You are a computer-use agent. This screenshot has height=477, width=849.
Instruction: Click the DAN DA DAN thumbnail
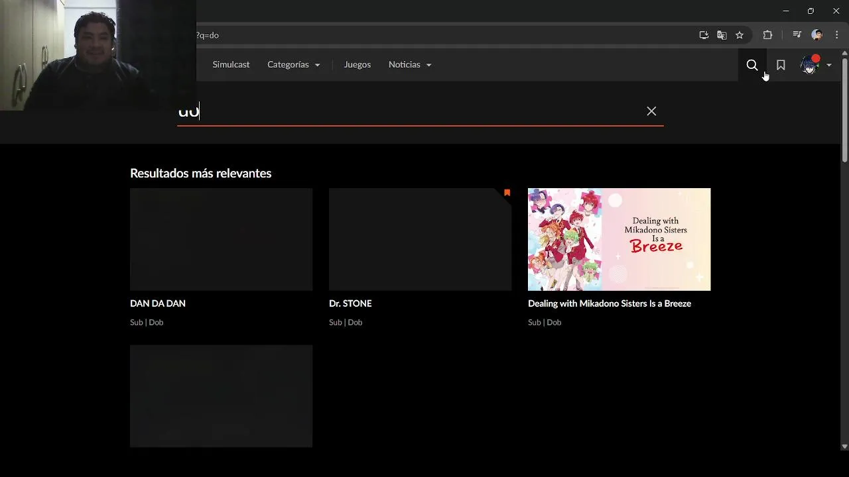pyautogui.click(x=221, y=239)
